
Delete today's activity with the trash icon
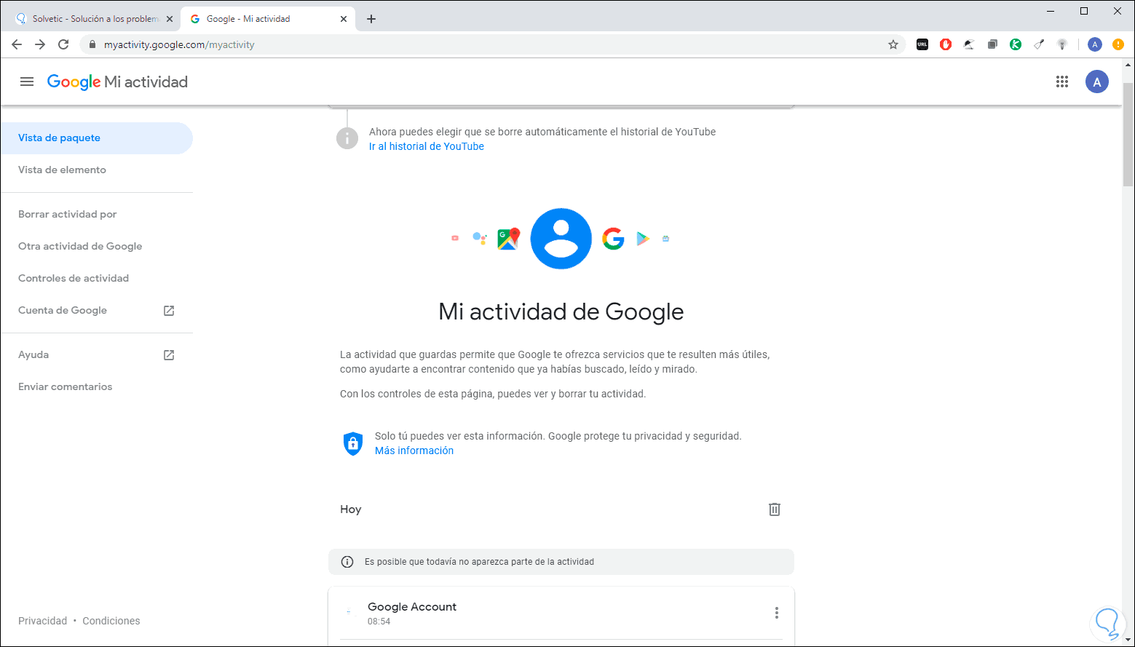click(x=775, y=509)
